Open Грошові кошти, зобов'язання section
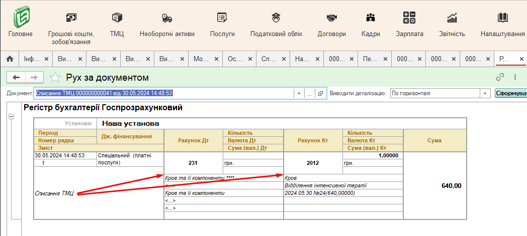This screenshot has width=527, height=236. 71,18
